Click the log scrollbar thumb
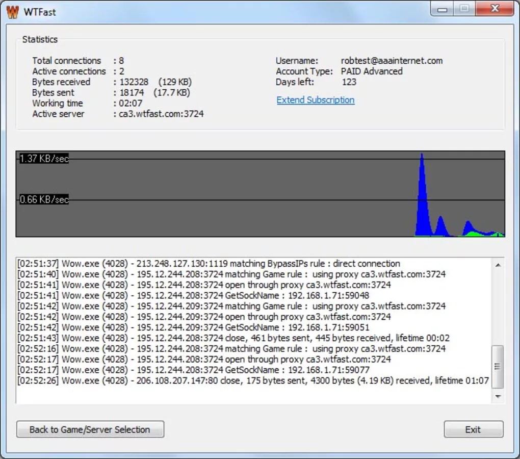This screenshot has width=520, height=459. (x=498, y=366)
